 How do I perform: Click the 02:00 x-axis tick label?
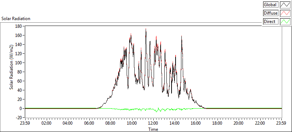tap(47, 123)
